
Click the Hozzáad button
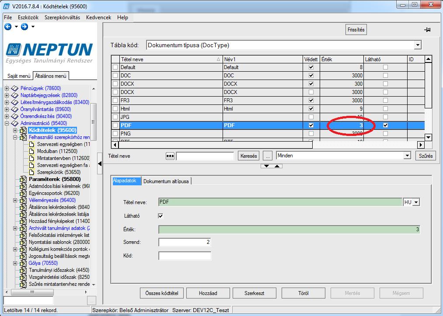coord(208,293)
